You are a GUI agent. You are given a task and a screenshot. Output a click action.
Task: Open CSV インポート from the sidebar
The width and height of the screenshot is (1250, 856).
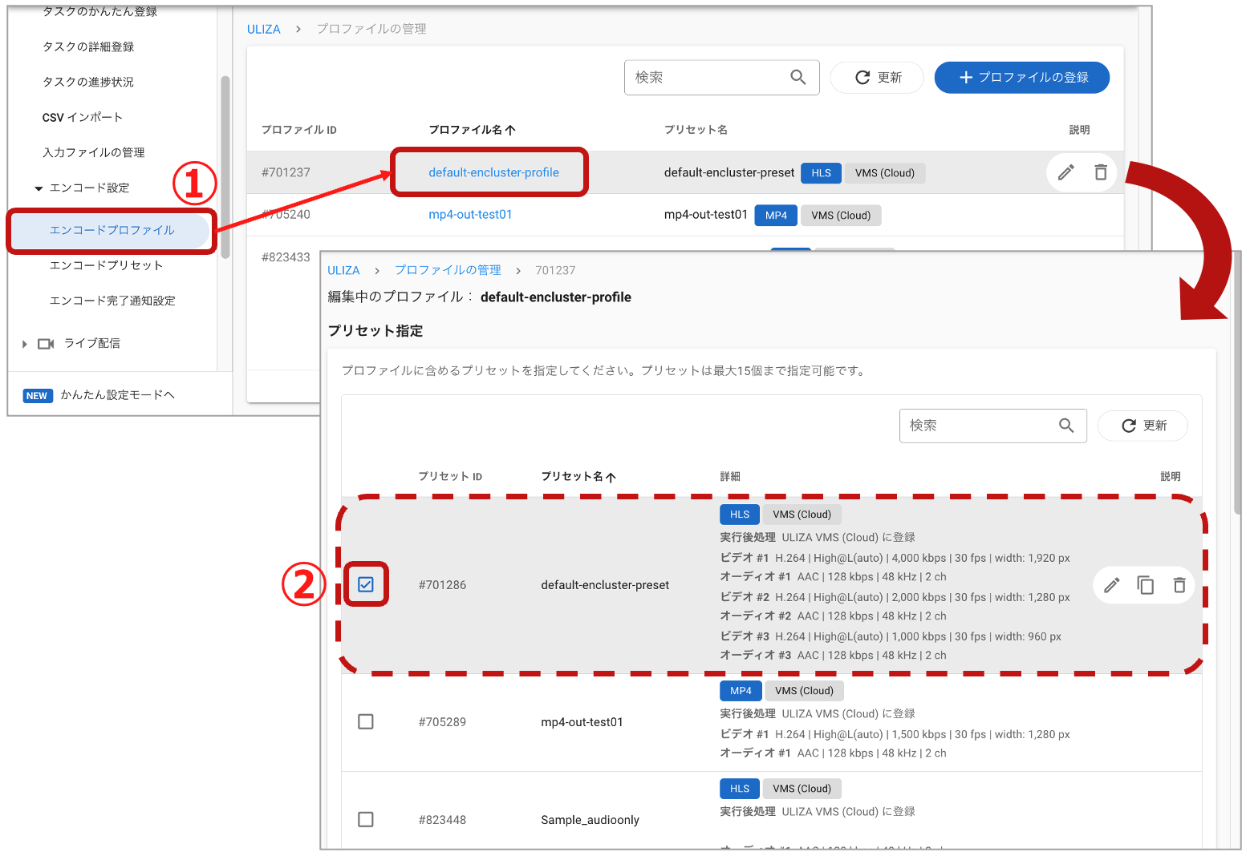coord(82,116)
